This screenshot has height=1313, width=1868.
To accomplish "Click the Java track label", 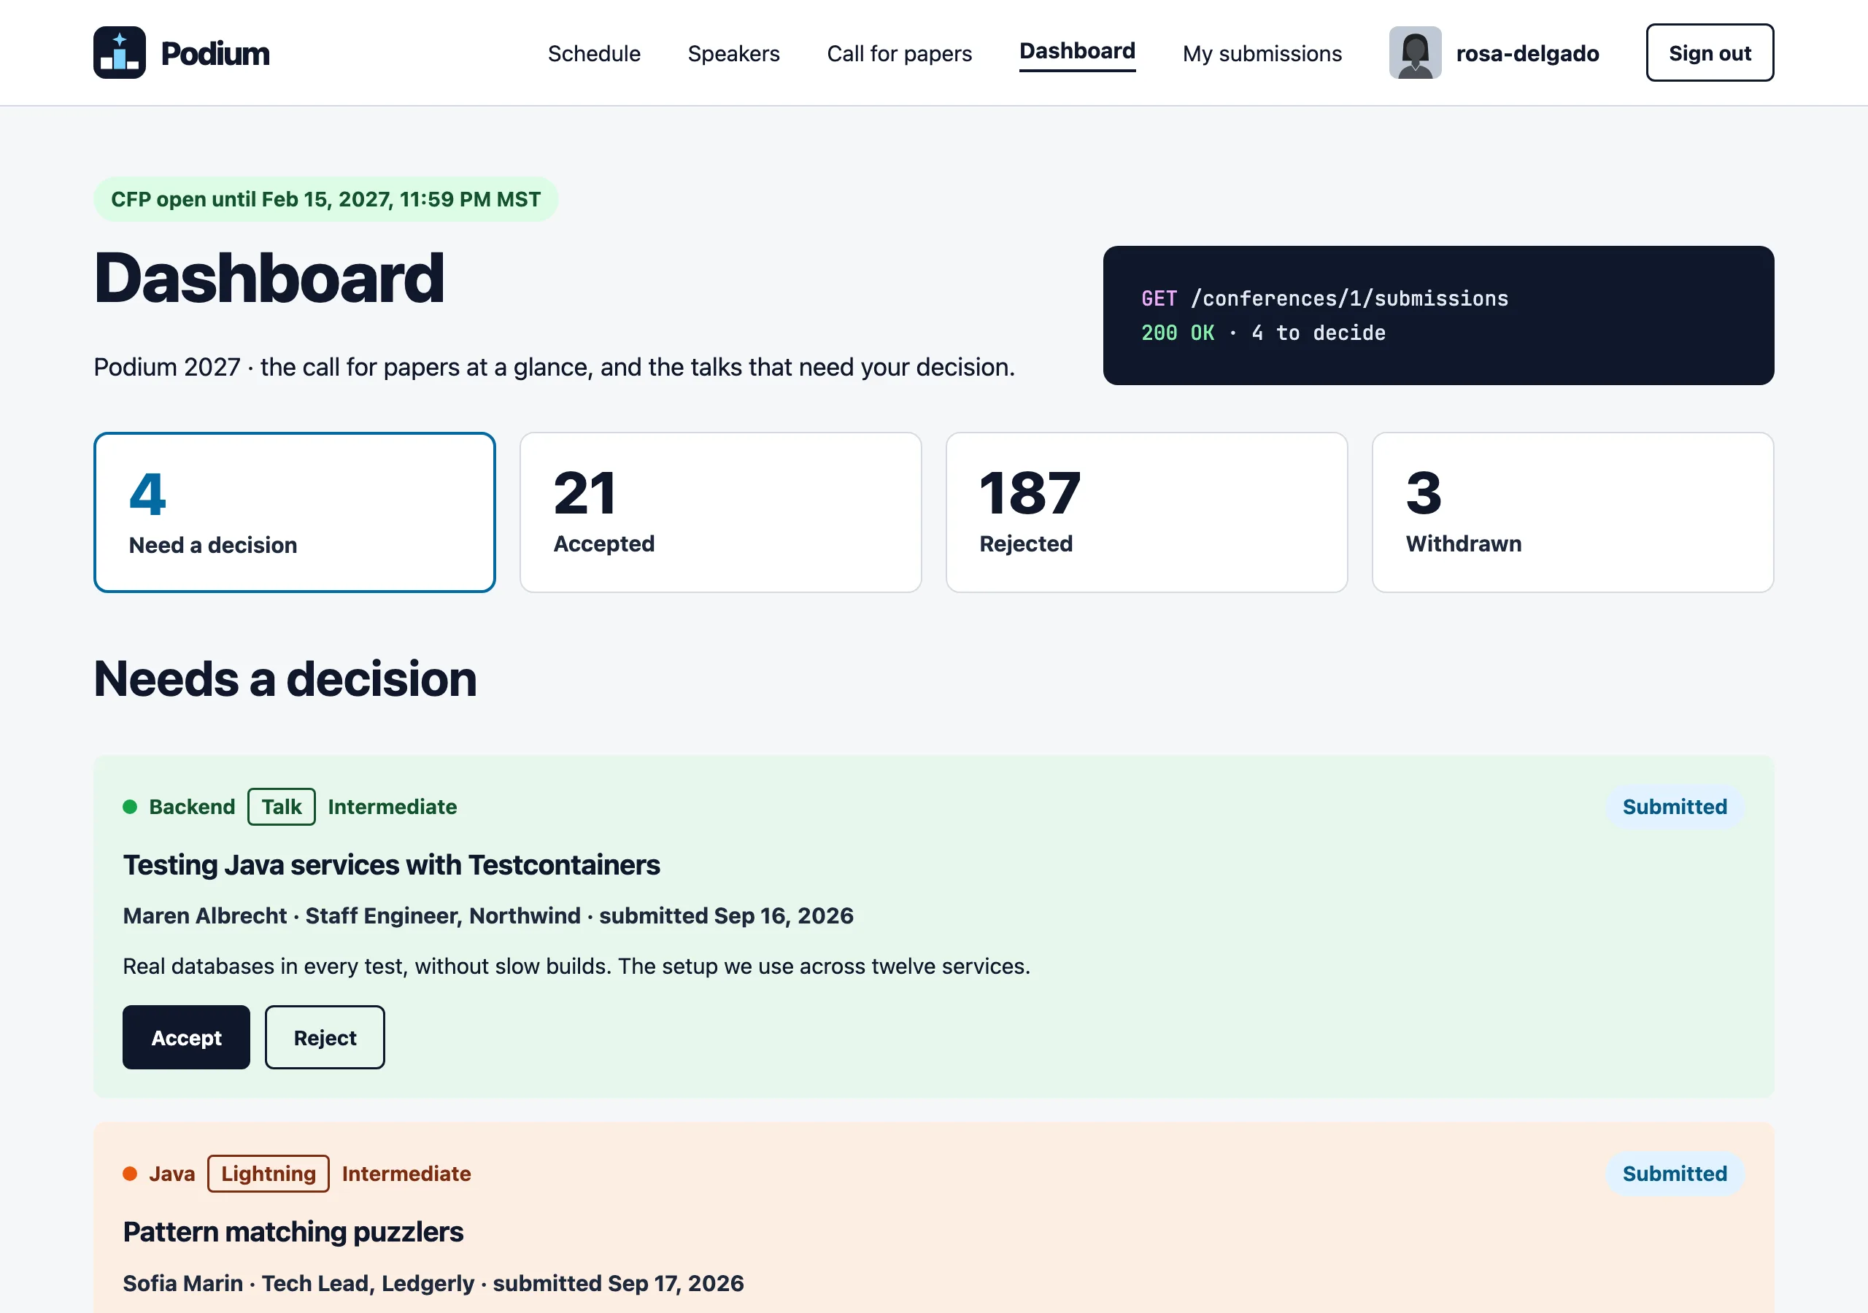I will click(x=171, y=1174).
